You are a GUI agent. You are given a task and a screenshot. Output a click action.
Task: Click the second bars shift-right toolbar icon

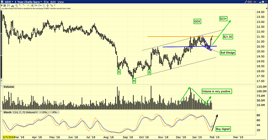[40, 5]
